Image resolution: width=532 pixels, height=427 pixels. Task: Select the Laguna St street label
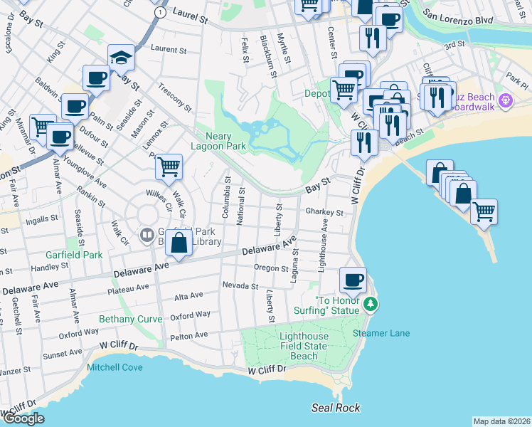click(x=294, y=265)
